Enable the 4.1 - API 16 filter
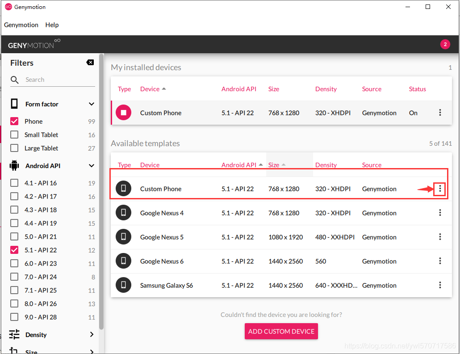This screenshot has width=460, height=354. [x=14, y=183]
